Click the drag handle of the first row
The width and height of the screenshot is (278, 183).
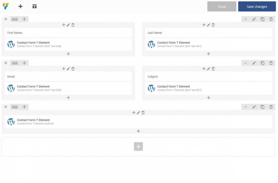point(6,19)
